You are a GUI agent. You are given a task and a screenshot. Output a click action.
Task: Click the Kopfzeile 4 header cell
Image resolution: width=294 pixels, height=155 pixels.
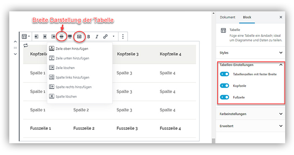(x=171, y=54)
